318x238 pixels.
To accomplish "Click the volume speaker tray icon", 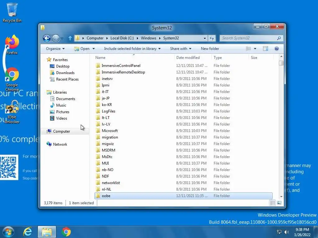I will click(287, 232).
